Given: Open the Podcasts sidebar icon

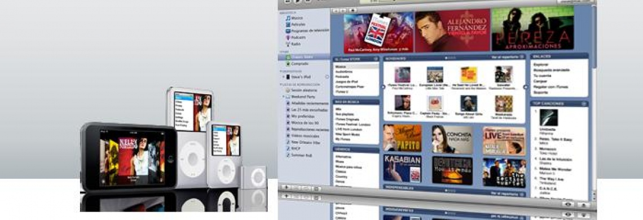Looking at the screenshot, I should pos(288,37).
